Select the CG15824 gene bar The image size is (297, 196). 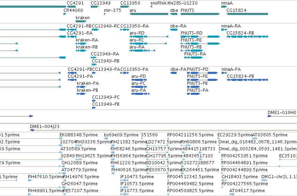click(247, 14)
